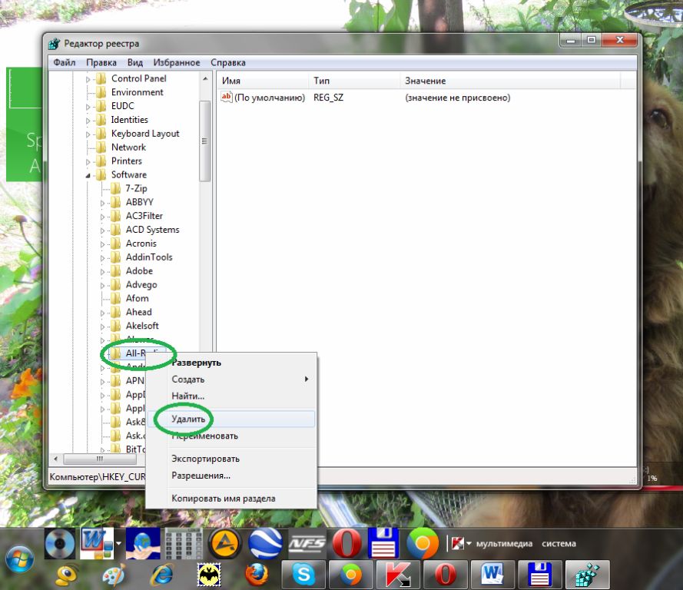Select the Registry Editor taskbar button

(586, 574)
